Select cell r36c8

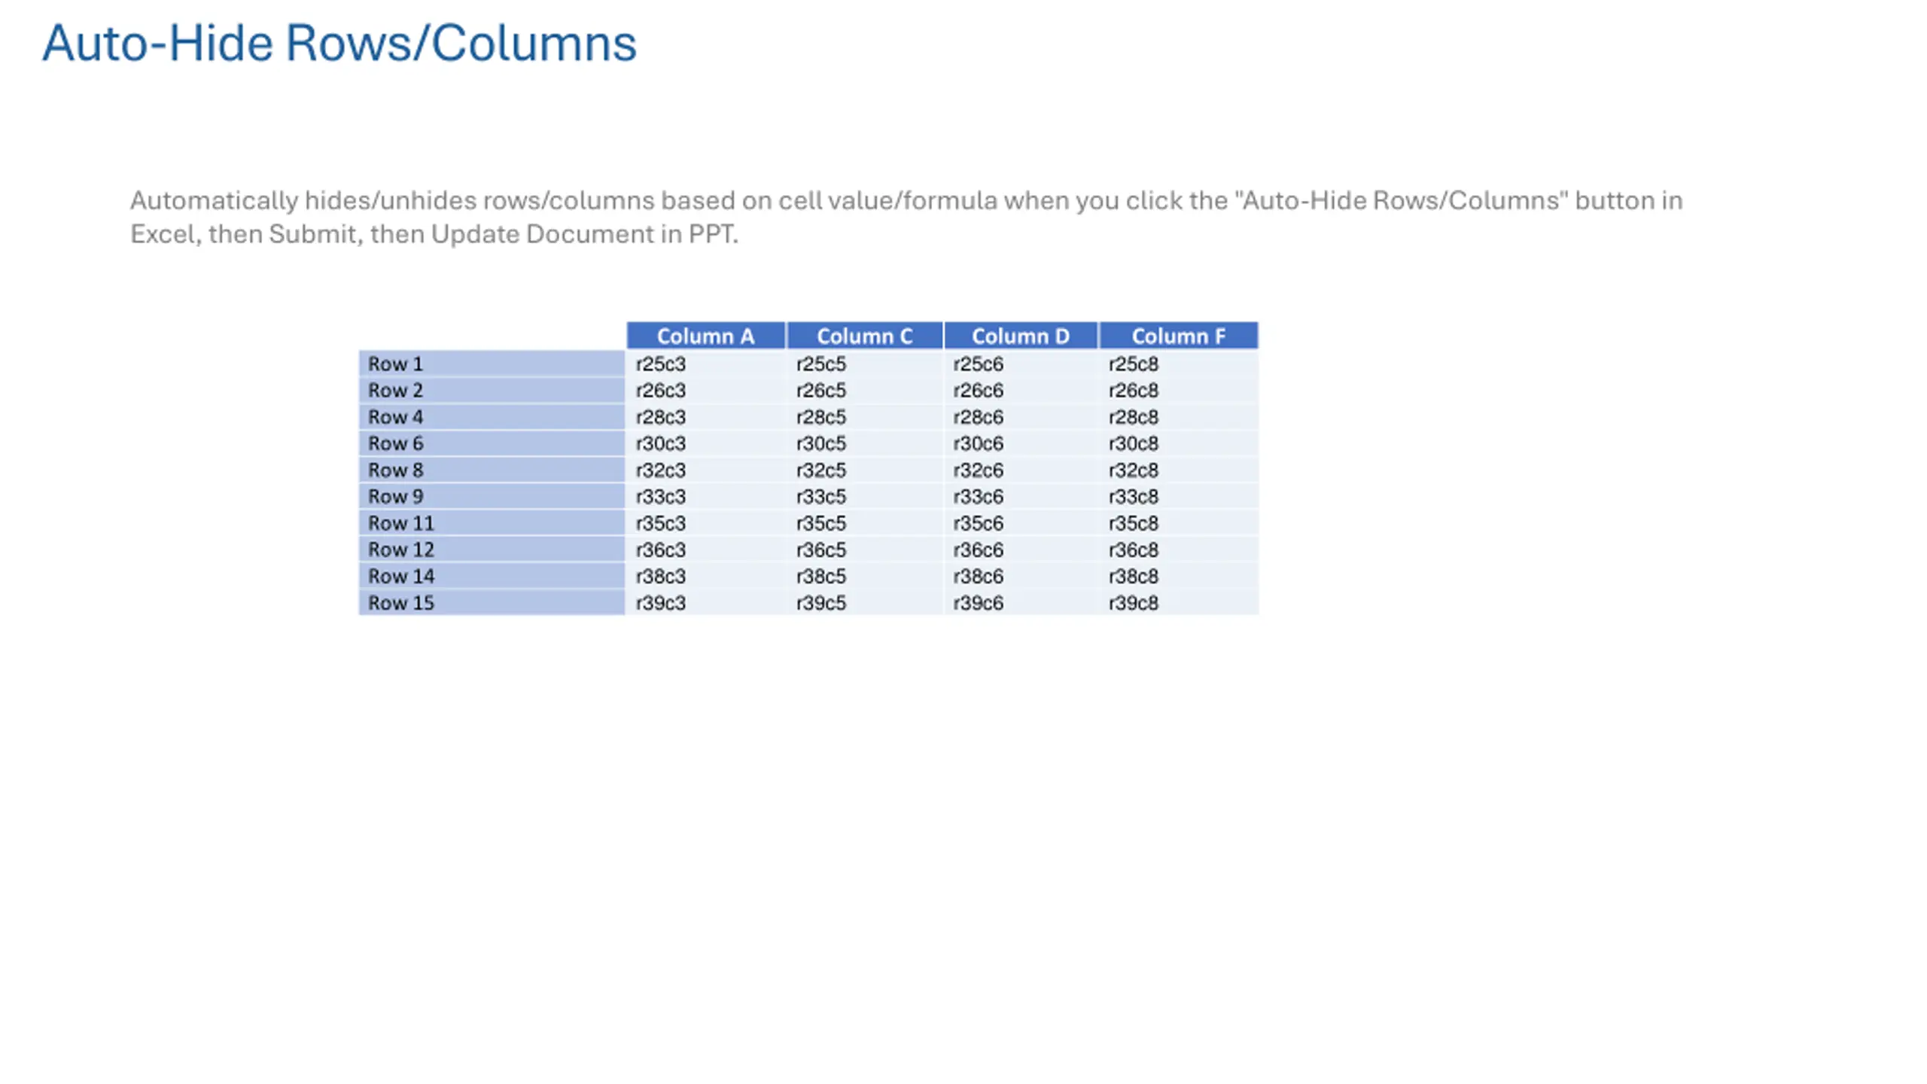(x=1179, y=549)
